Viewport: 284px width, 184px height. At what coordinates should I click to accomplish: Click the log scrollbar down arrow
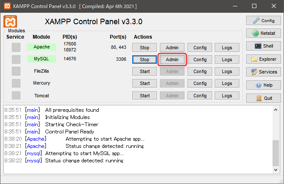pyautogui.click(x=275, y=170)
